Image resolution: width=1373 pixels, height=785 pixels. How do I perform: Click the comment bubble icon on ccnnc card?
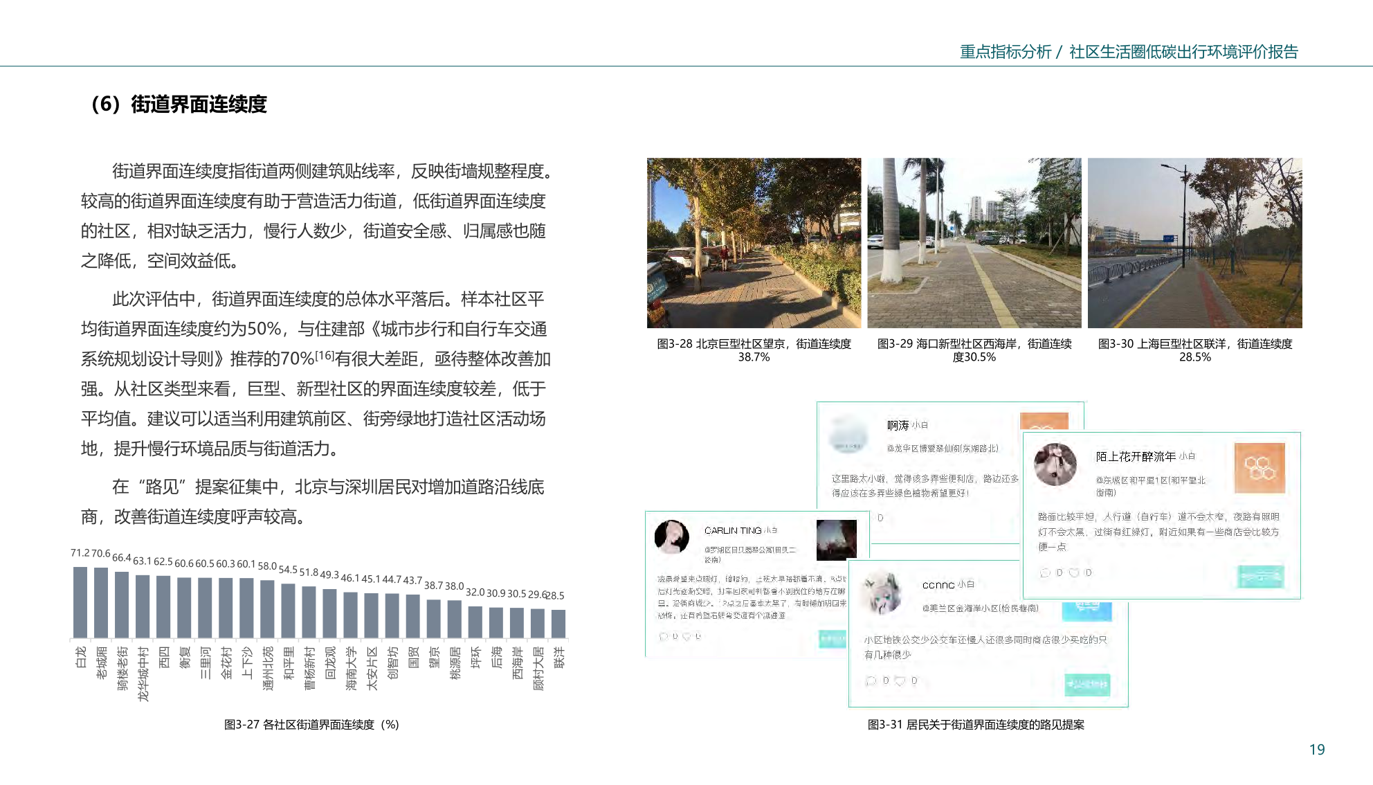point(871,681)
